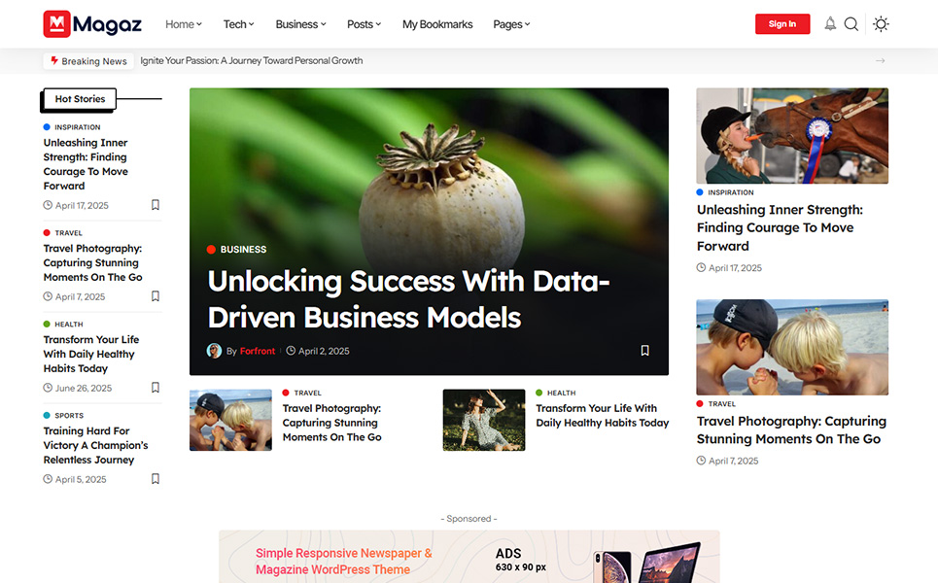The image size is (938, 583).
Task: Open the Pages dropdown menu
Action: [x=511, y=24]
